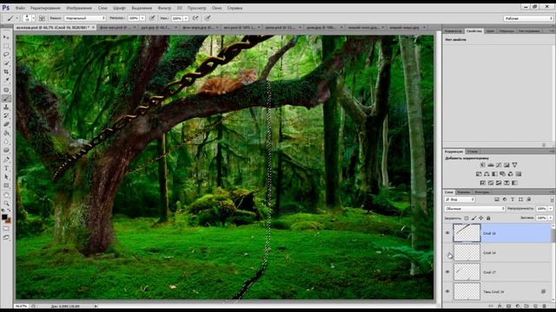Open the layer filter kind dropdown
The image size is (556, 312).
coord(460,199)
